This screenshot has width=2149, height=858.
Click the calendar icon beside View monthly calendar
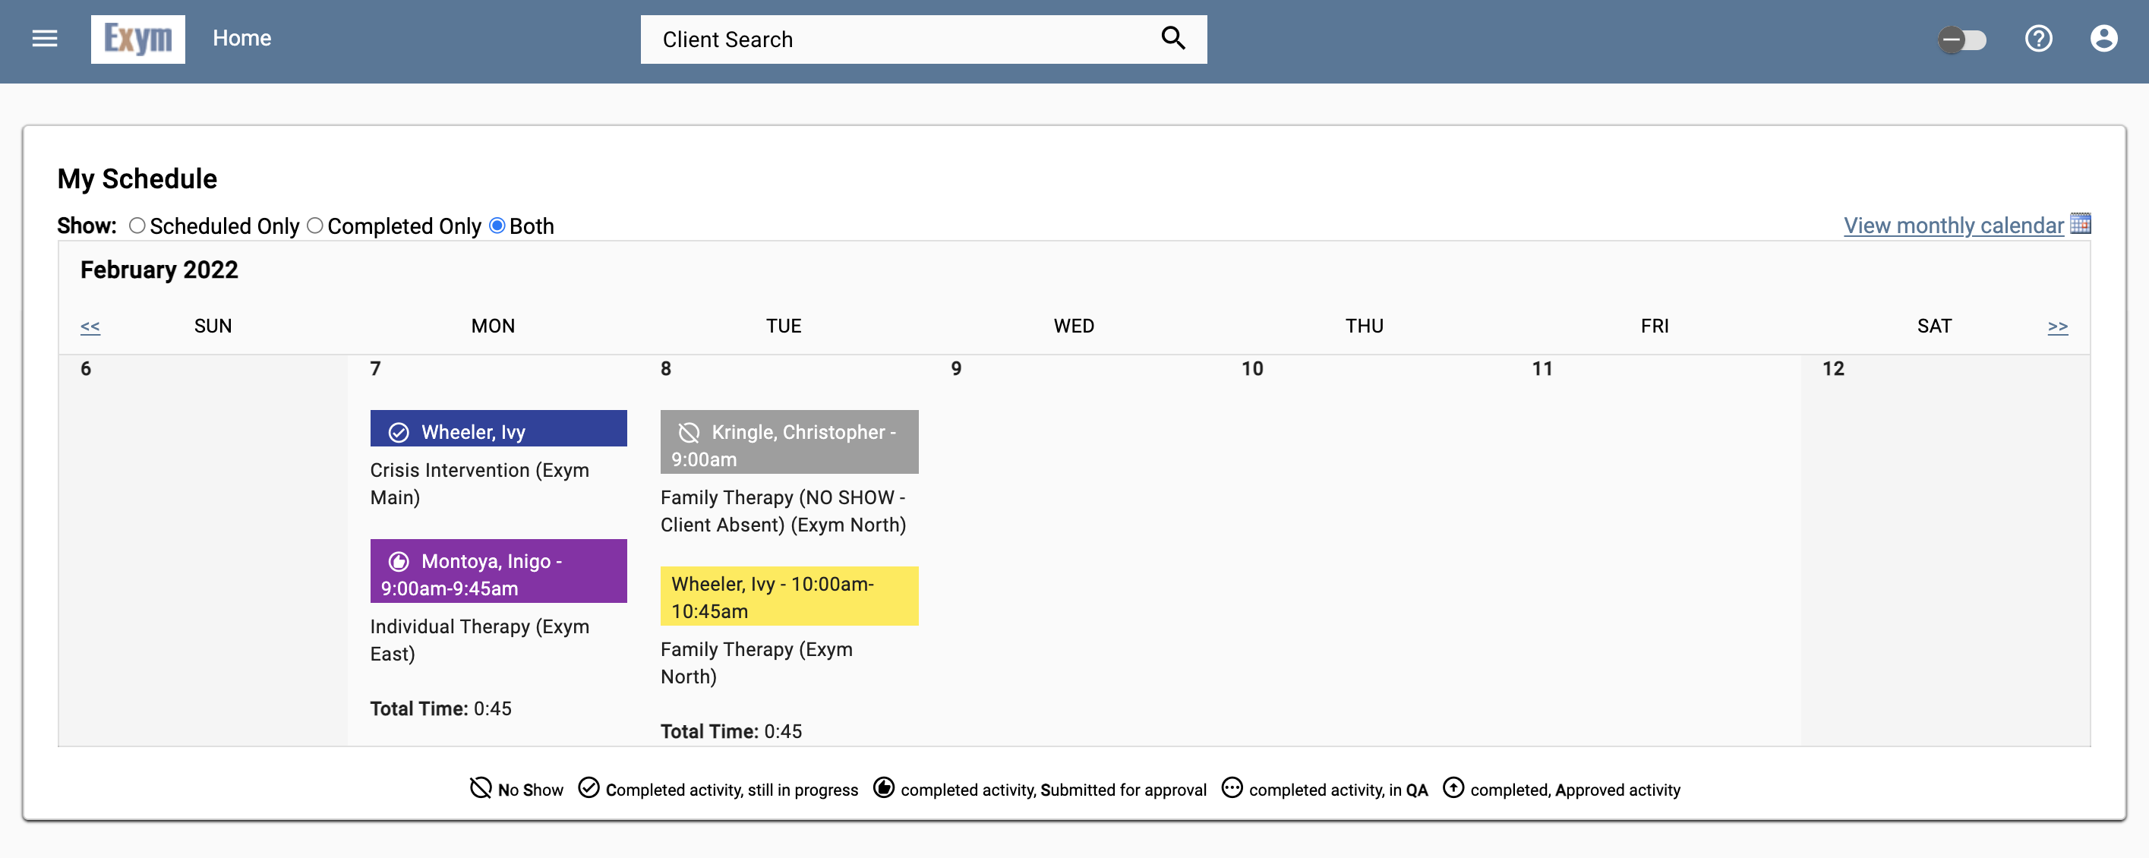point(2080,223)
